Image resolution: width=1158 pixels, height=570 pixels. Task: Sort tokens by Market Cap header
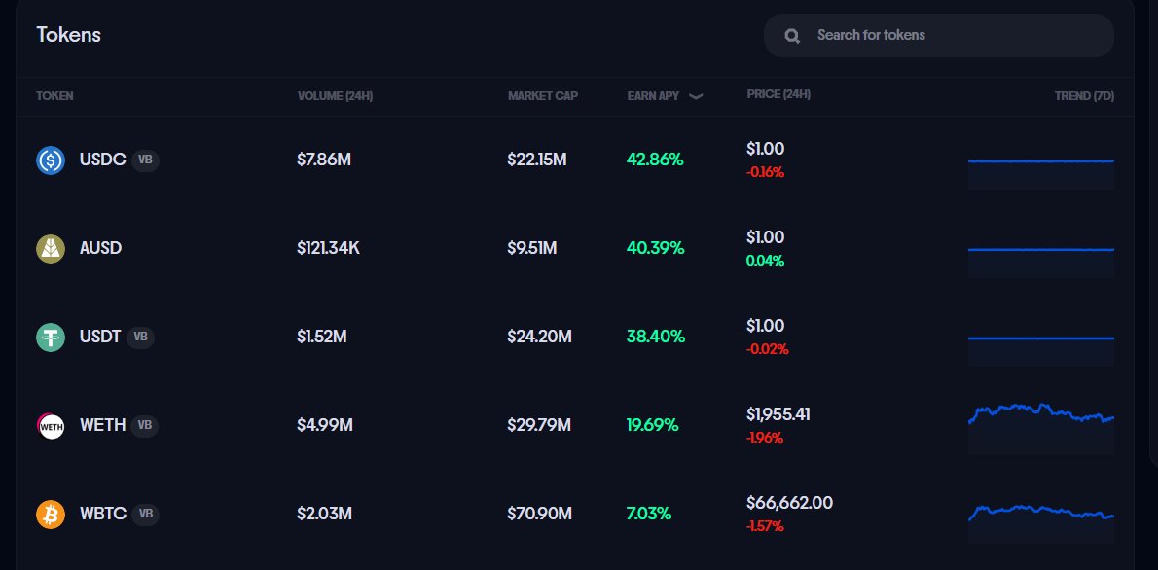pos(542,96)
